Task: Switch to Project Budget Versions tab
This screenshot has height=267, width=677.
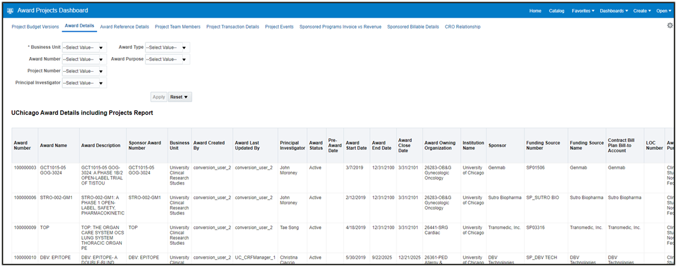Action: [x=35, y=27]
